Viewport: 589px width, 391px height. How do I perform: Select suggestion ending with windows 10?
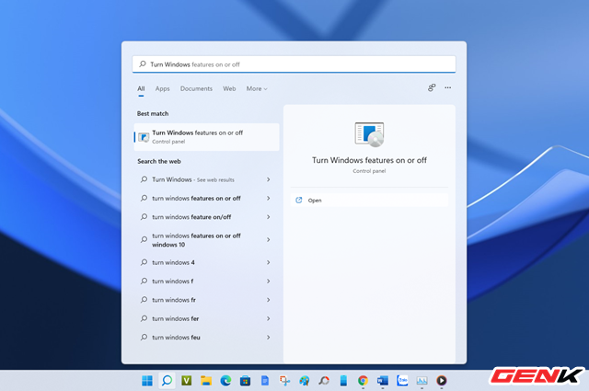click(205, 239)
